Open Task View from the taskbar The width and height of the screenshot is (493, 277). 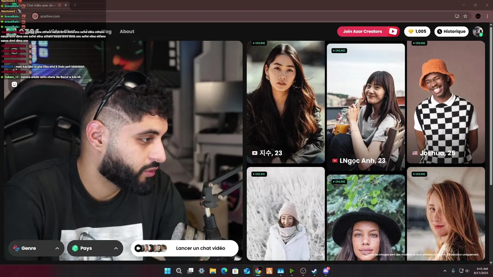coord(190,271)
